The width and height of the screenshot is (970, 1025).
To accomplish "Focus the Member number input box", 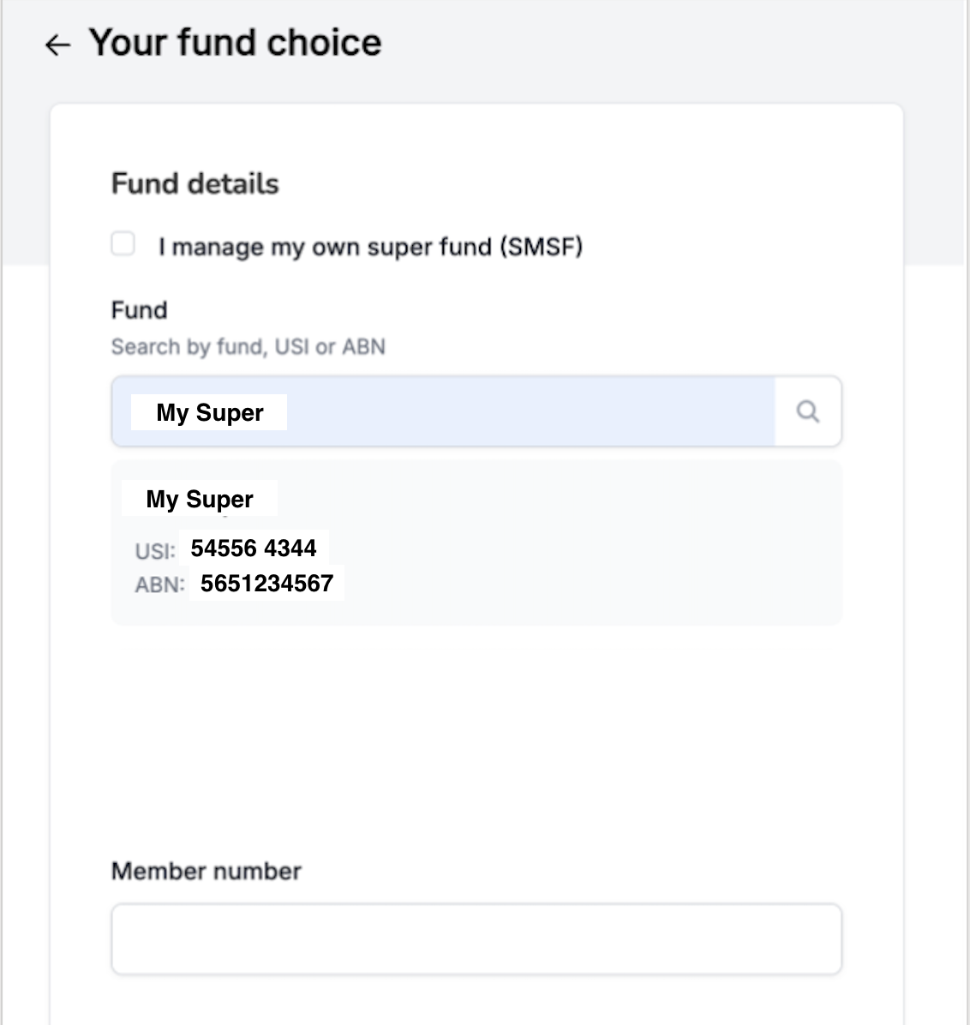I will (476, 938).
